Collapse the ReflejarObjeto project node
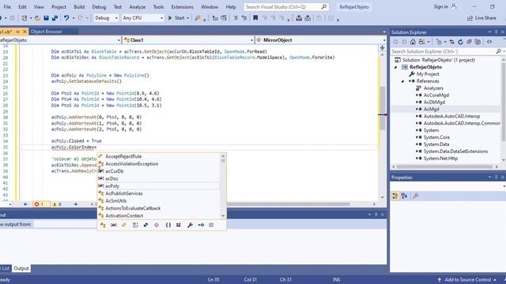Viewport: 506px width, 284px height. pos(396,67)
